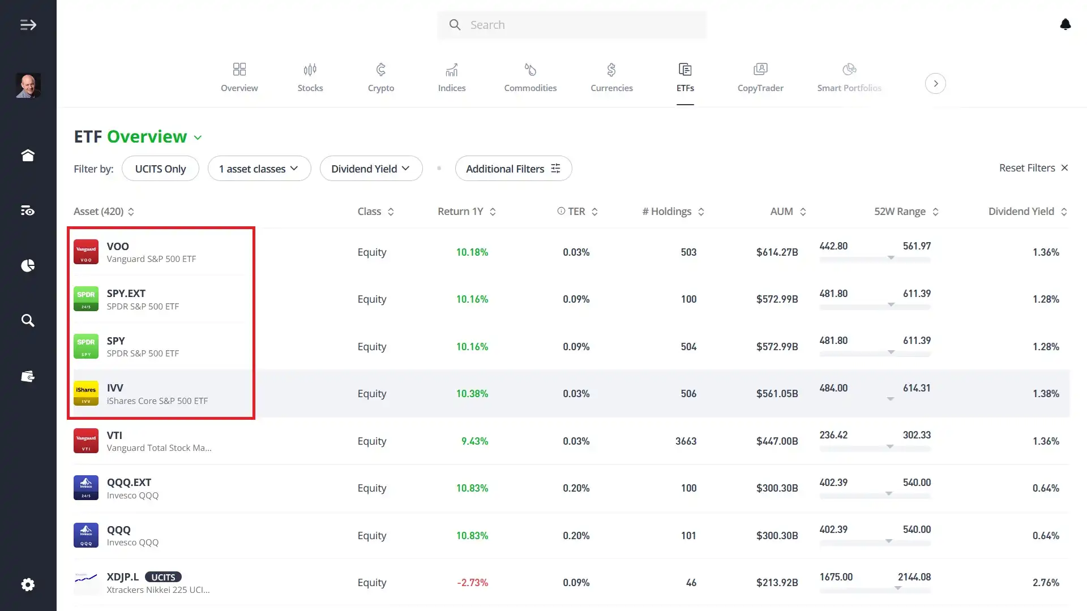The height and width of the screenshot is (611, 1087).
Task: Open the IVV iShares logo icon
Action: (86, 394)
